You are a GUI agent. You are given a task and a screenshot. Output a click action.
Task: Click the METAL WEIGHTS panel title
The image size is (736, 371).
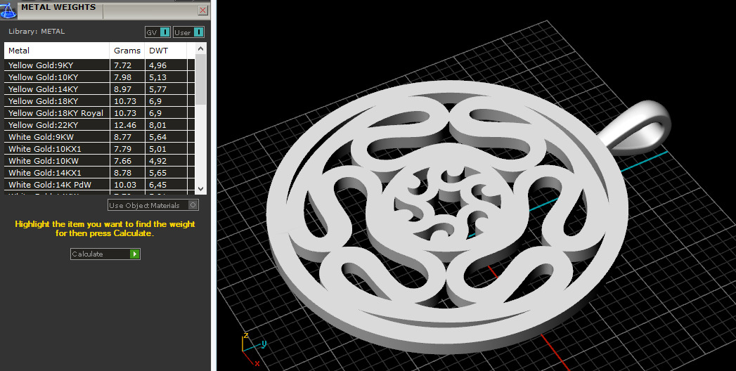pyautogui.click(x=58, y=7)
